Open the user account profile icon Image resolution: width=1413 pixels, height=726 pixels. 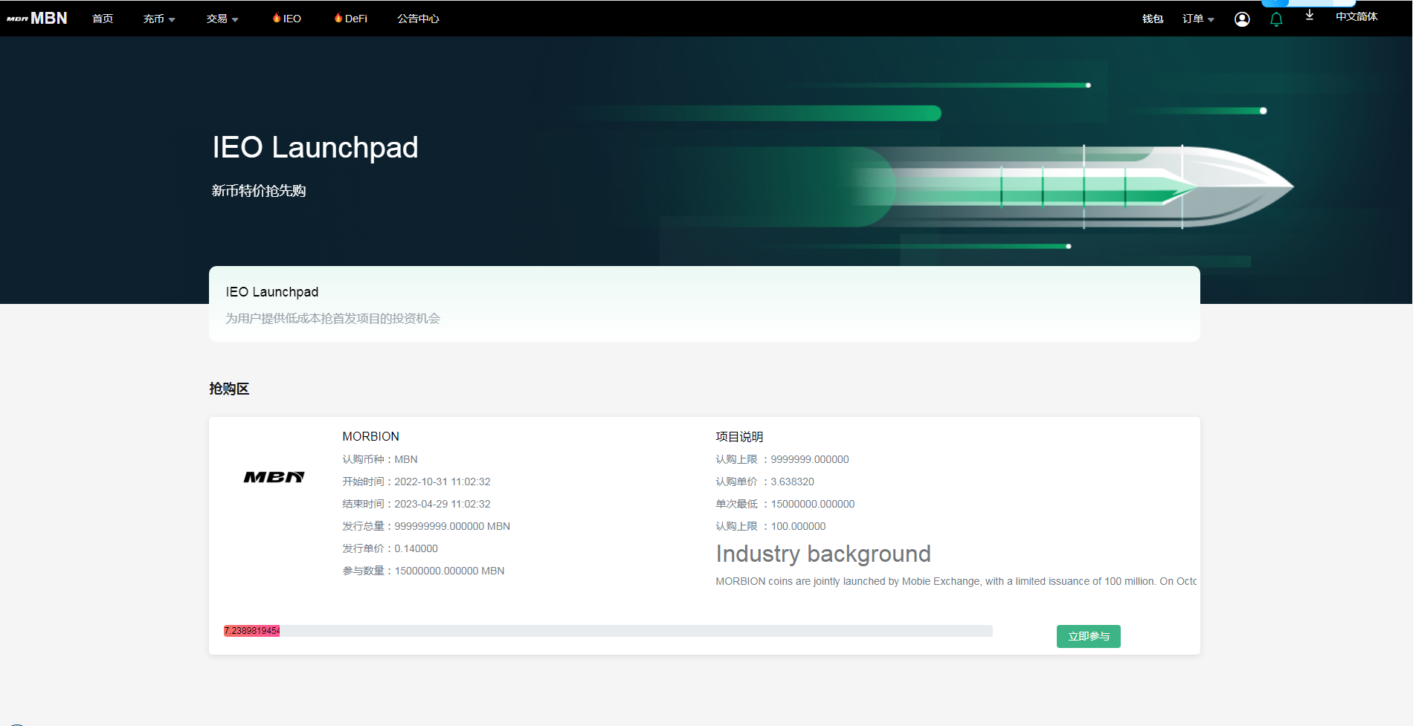click(1242, 19)
